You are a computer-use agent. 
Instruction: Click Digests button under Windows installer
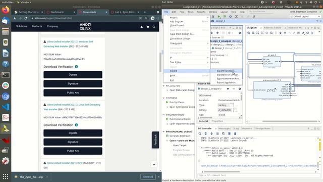(73, 75)
